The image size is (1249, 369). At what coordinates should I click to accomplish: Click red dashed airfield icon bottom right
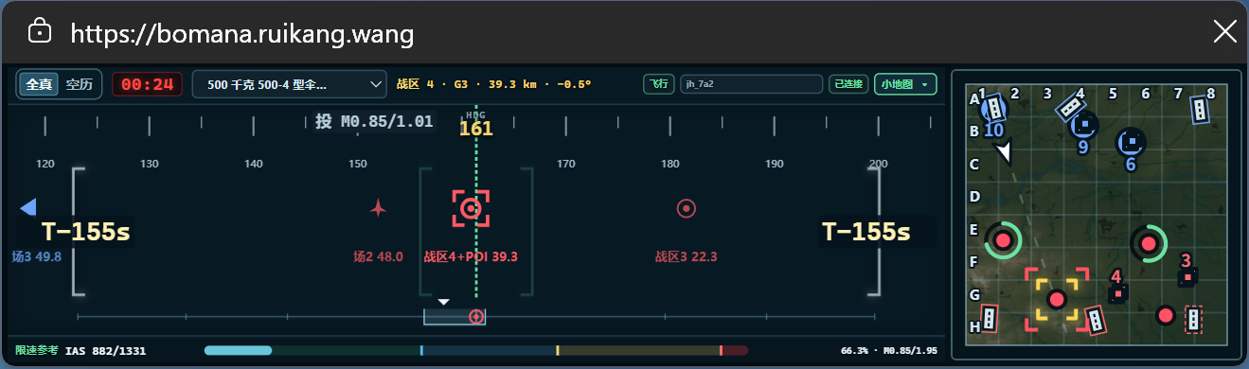(x=1194, y=319)
